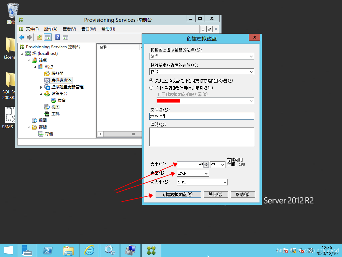The image size is (342, 257).
Task: Open PowerShell from the taskbar
Action: tap(48, 250)
